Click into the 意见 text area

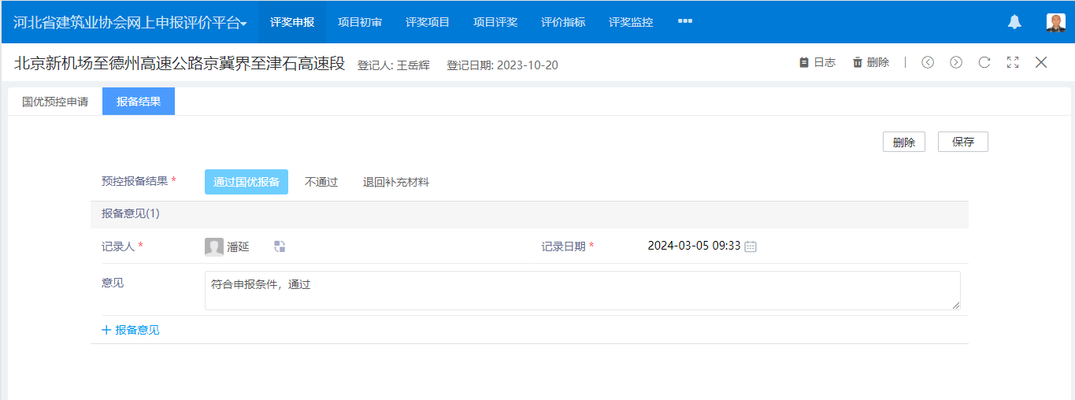click(x=582, y=291)
